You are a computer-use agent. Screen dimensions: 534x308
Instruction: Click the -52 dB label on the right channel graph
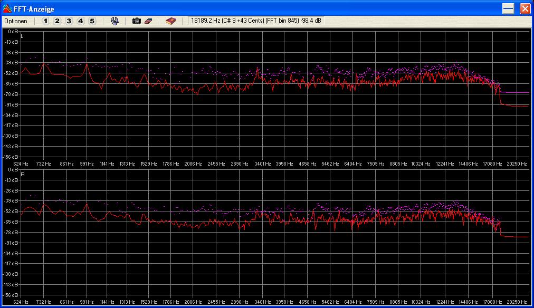click(11, 211)
